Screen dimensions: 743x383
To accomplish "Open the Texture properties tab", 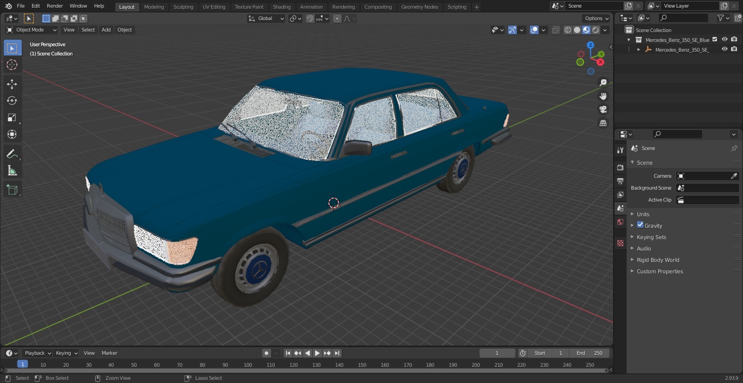I will (x=620, y=243).
